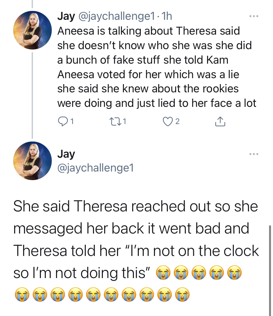Open Jay's profile picture on first tweet

click(x=32, y=30)
